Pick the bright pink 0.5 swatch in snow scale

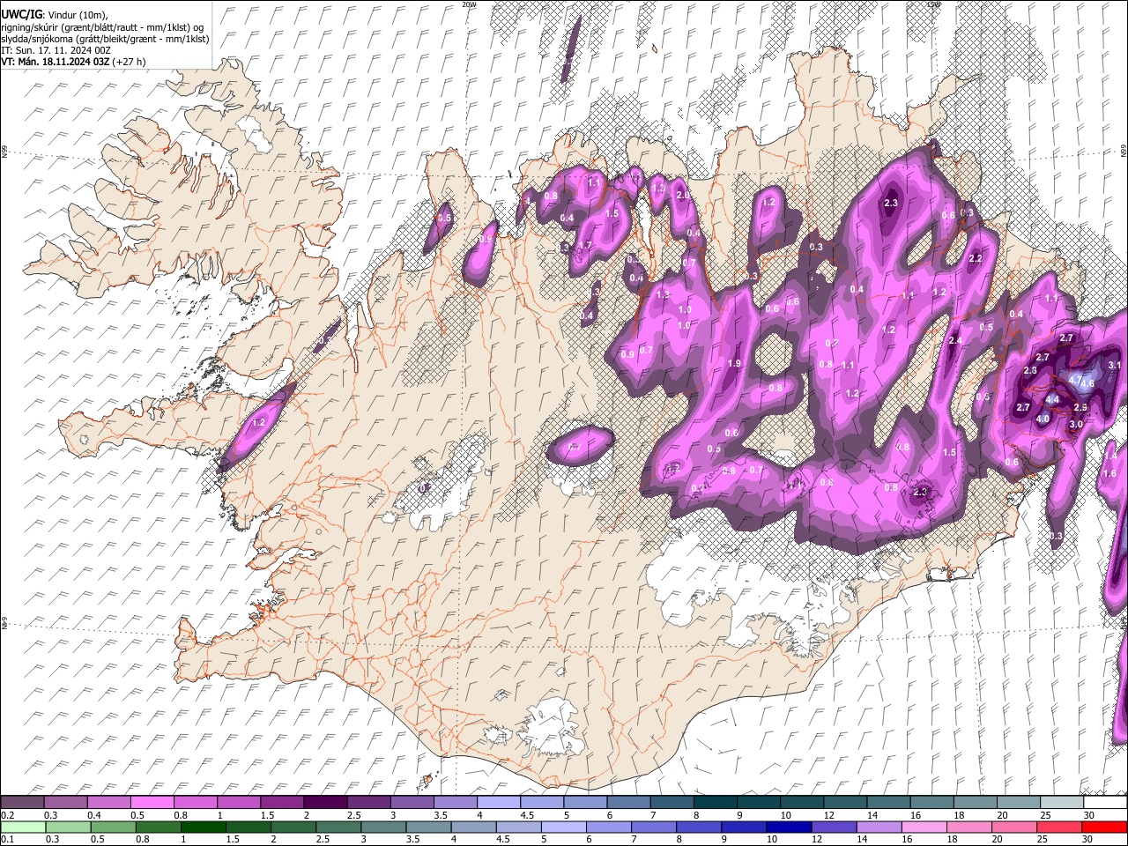tap(152, 802)
